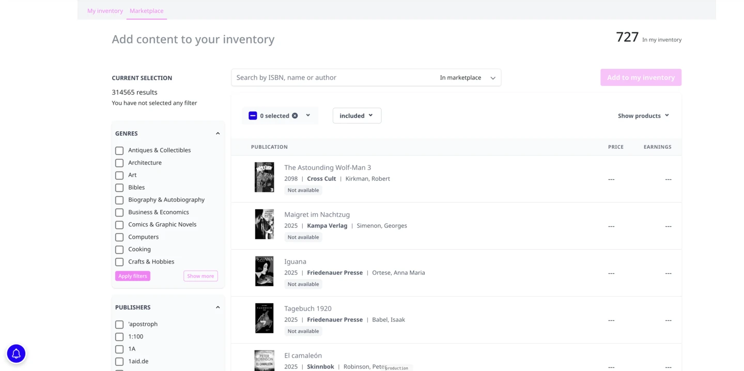Open The Astounding Wolf-Man 3 title

[x=328, y=167]
